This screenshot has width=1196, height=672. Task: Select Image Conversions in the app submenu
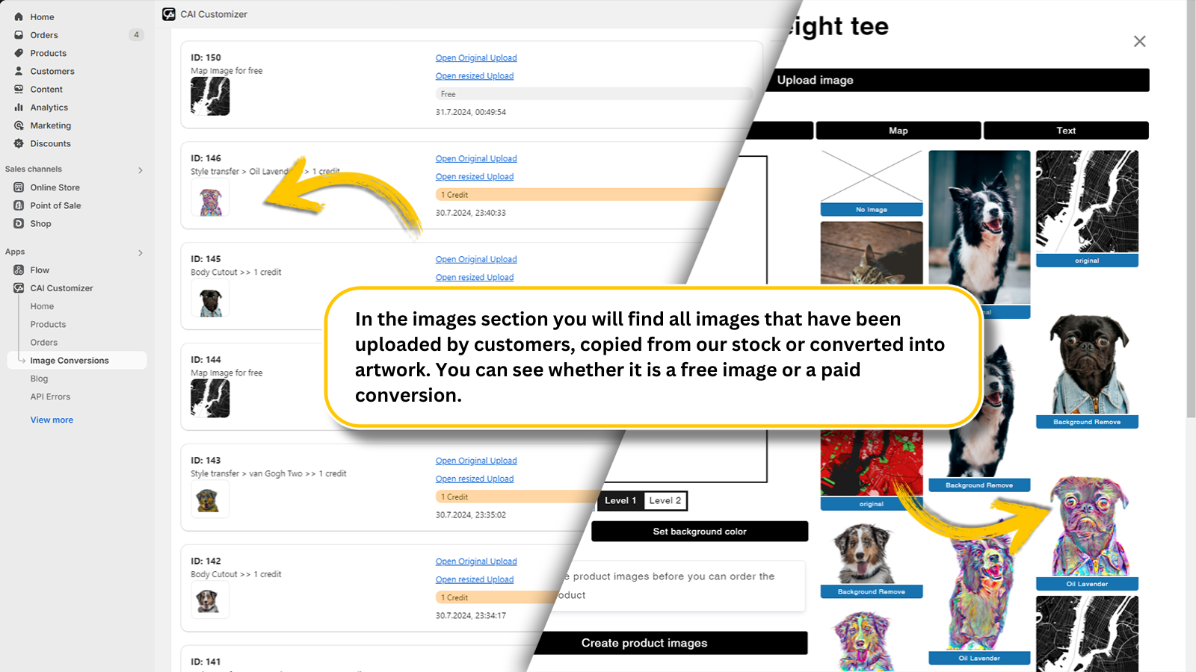click(77, 361)
